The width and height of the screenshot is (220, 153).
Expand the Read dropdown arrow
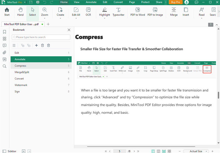[202, 18]
